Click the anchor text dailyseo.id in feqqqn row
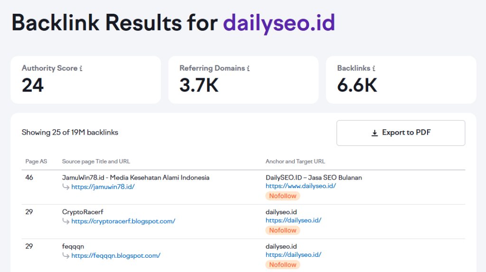The width and height of the screenshot is (486, 272). (281, 246)
